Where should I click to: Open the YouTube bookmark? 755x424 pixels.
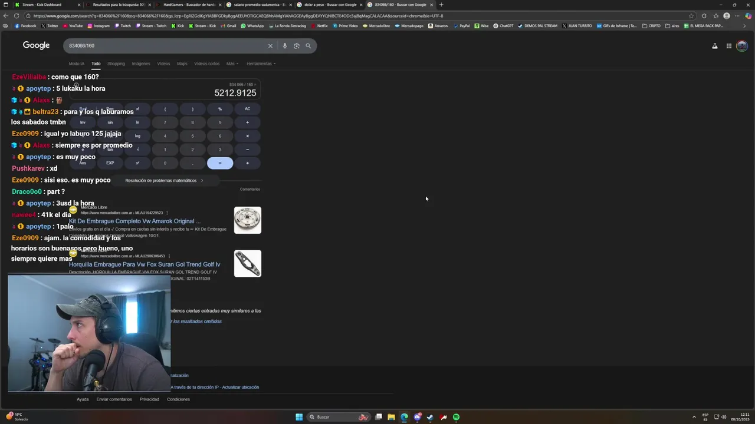(x=73, y=26)
